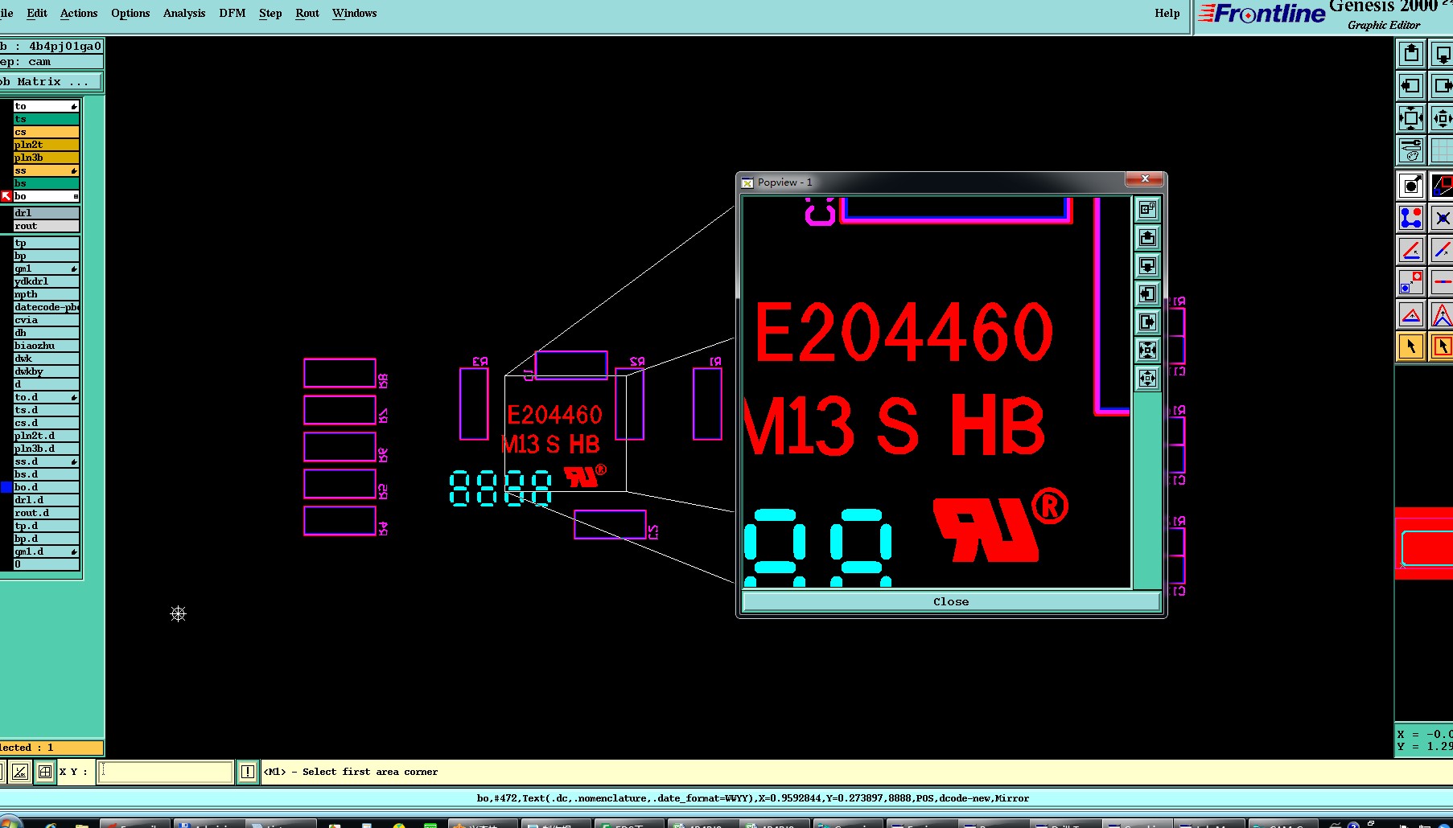The width and height of the screenshot is (1453, 828).
Task: Open the Step menu
Action: (270, 13)
